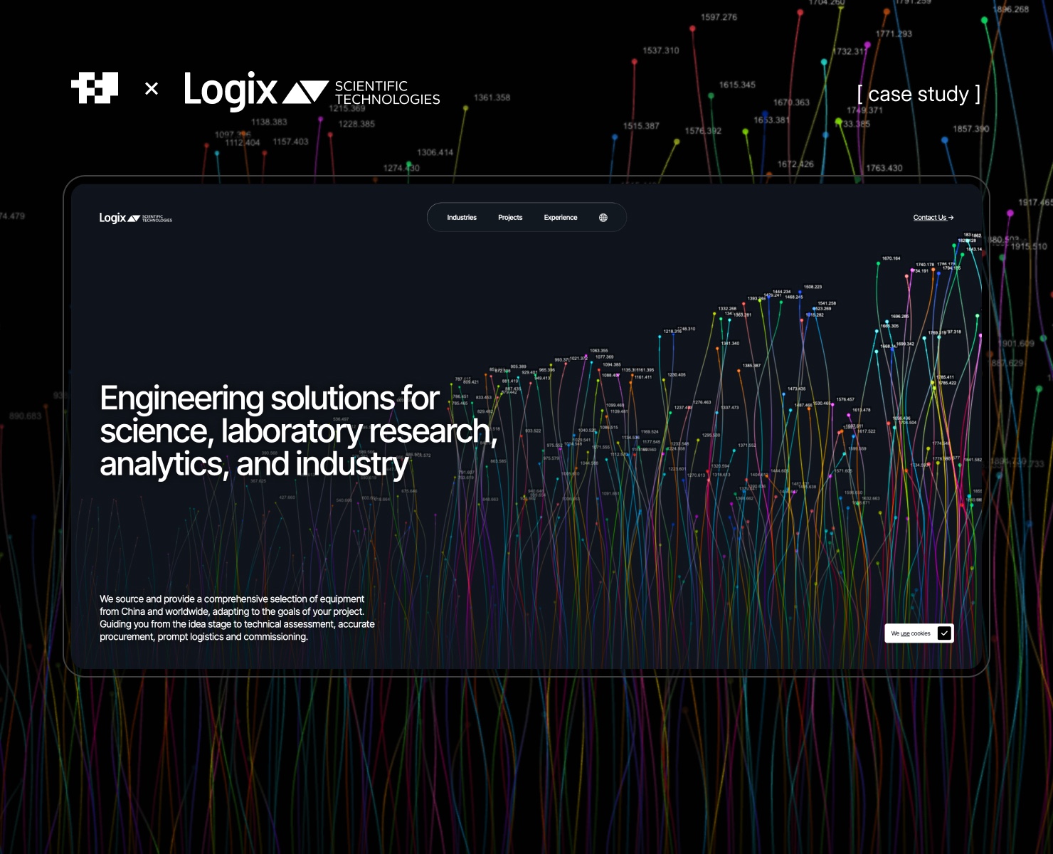Screen dimensions: 1053x854
Task: Click the large Logix wordmark in the header
Action: coord(230,90)
